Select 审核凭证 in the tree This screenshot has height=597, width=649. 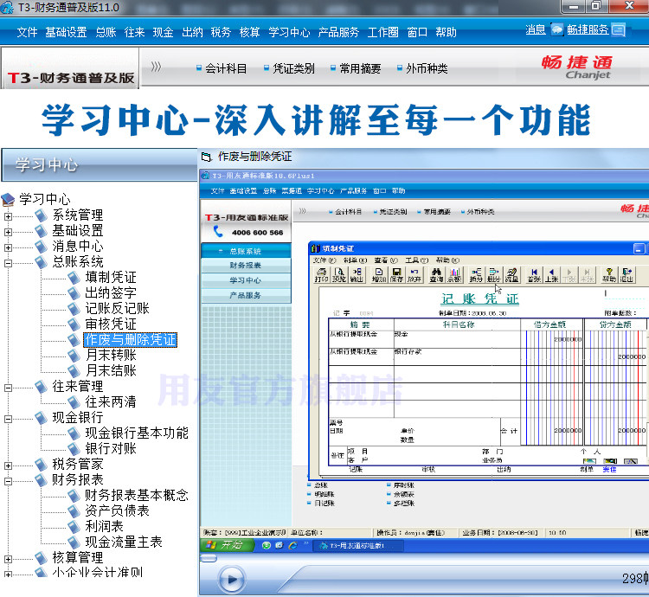(111, 324)
